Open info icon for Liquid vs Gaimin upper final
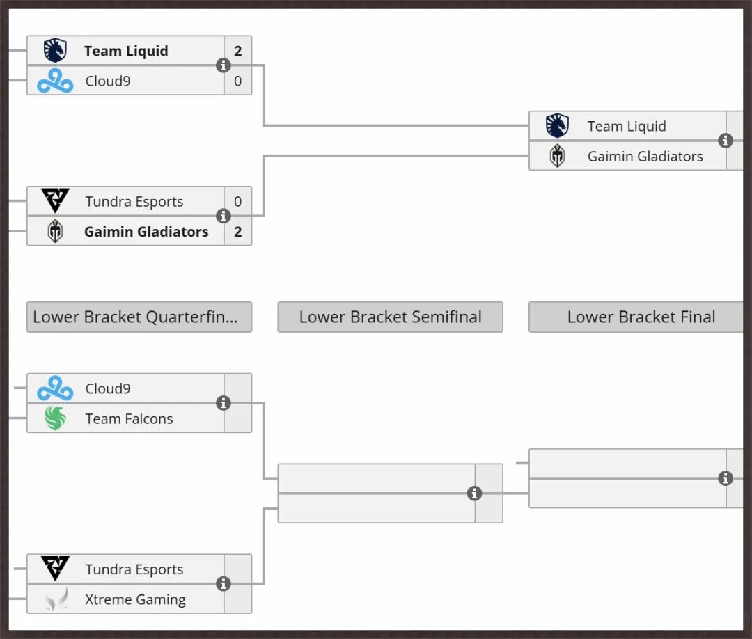The image size is (752, 639). 725,141
